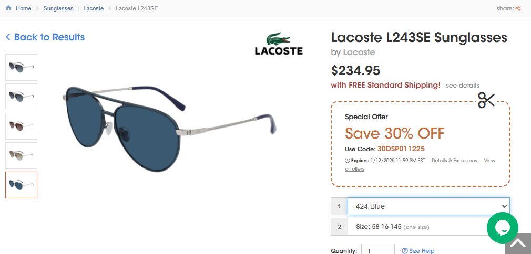Click the 'by Lacoste' brand link

point(359,52)
